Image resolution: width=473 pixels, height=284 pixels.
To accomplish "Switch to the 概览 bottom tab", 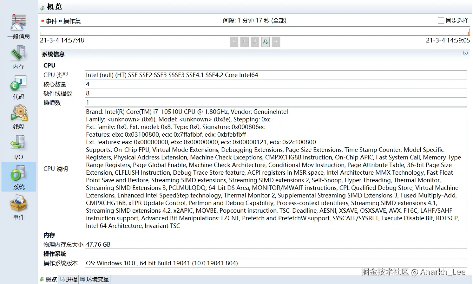I will [x=49, y=279].
